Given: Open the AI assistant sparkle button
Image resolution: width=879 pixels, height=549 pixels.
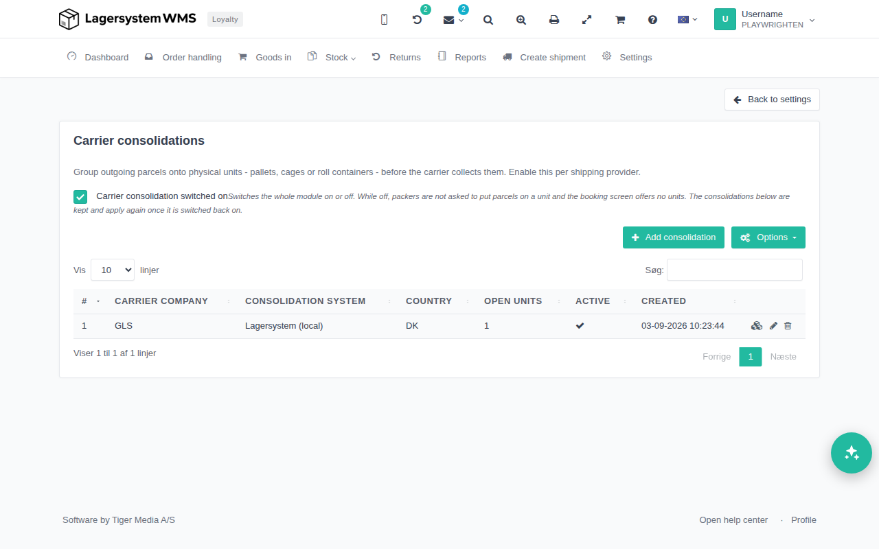Looking at the screenshot, I should (x=852, y=453).
